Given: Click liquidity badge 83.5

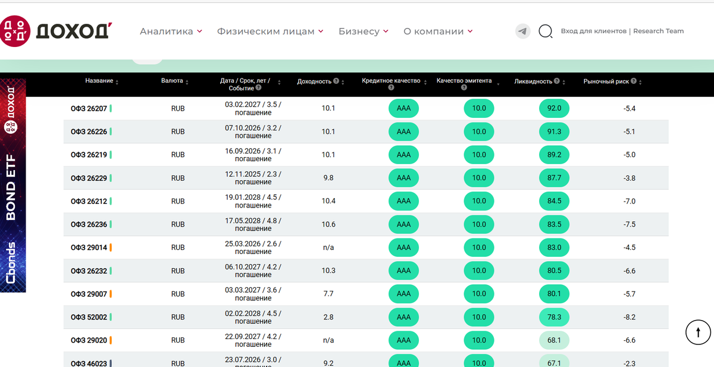Looking at the screenshot, I should click(554, 224).
